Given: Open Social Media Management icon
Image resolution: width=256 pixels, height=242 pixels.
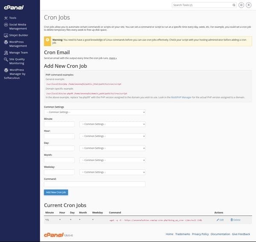Looking at the screenshot, I should (6, 25).
